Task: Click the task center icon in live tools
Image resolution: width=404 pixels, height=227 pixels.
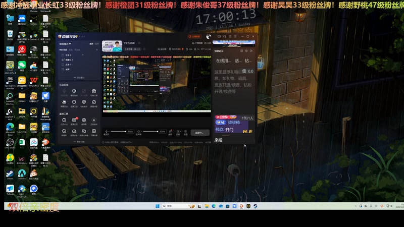Action: pos(64,121)
